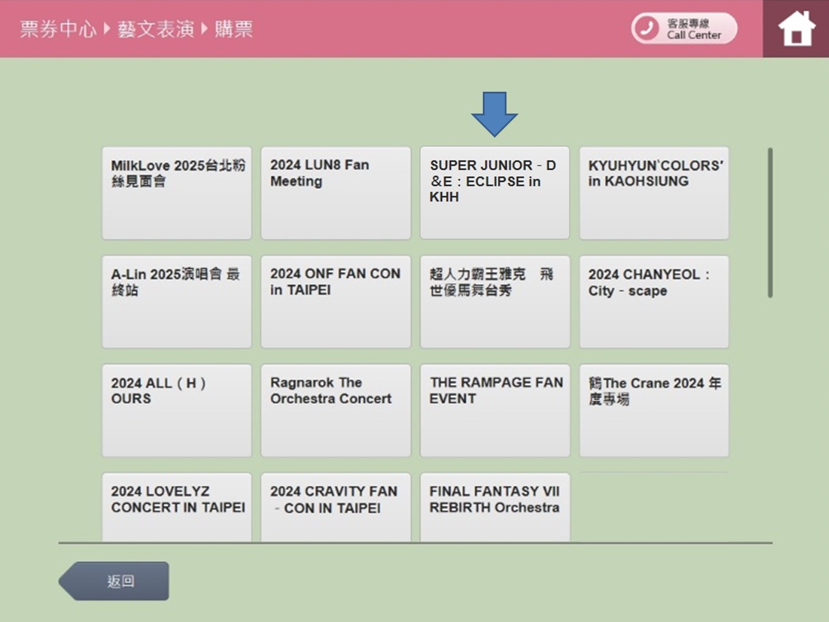Select 2024 CHANYEOL City-scape event

(x=654, y=302)
